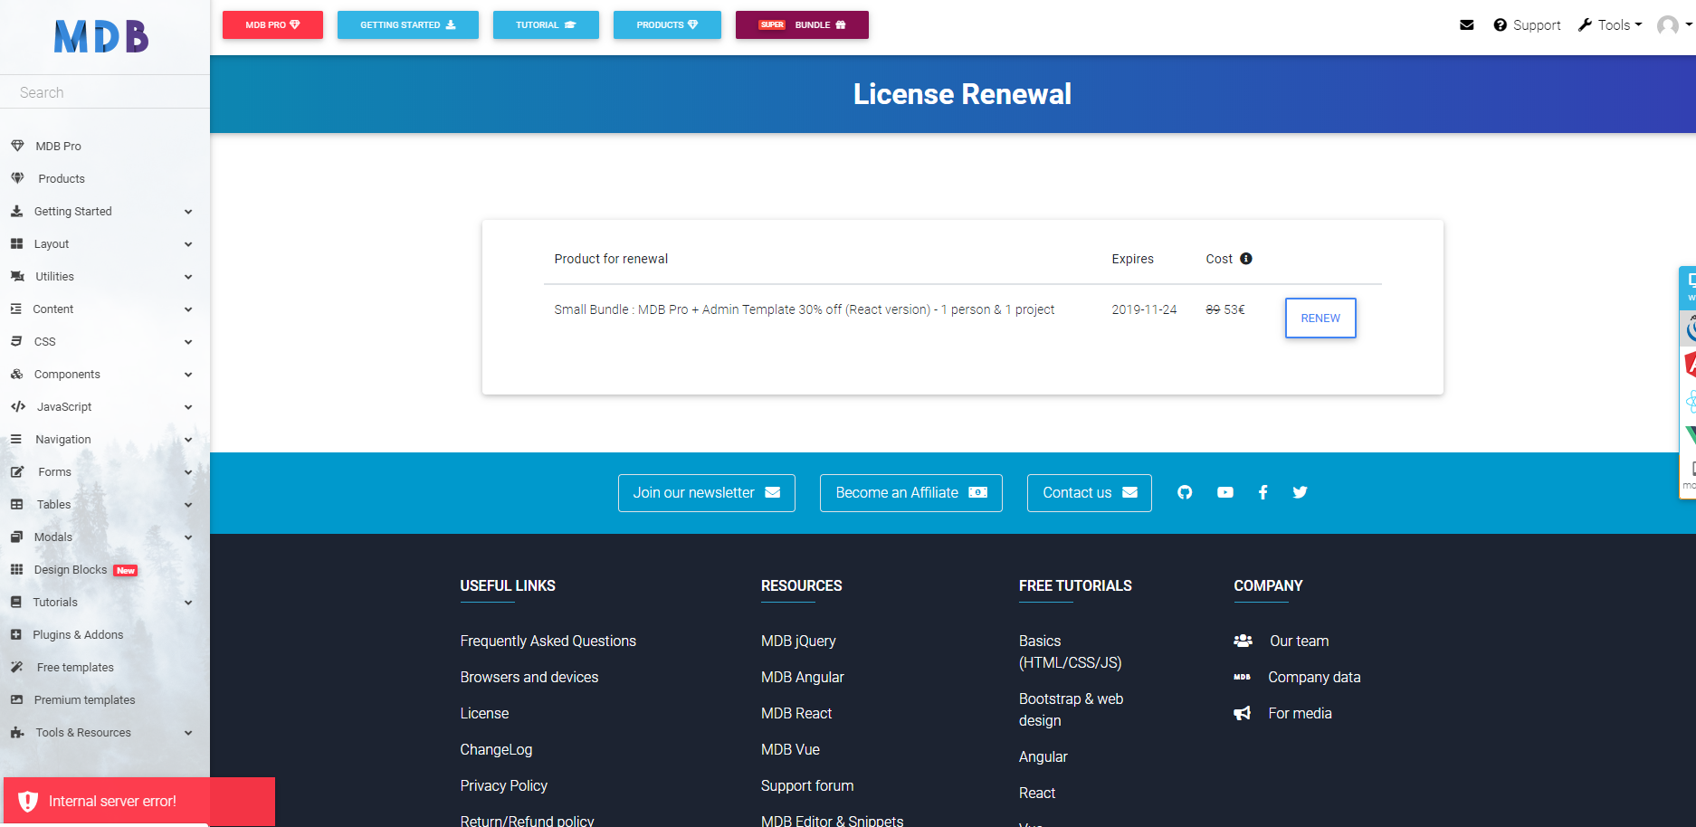The image size is (1696, 827).
Task: Open the Privacy Policy footer link
Action: coord(504,785)
